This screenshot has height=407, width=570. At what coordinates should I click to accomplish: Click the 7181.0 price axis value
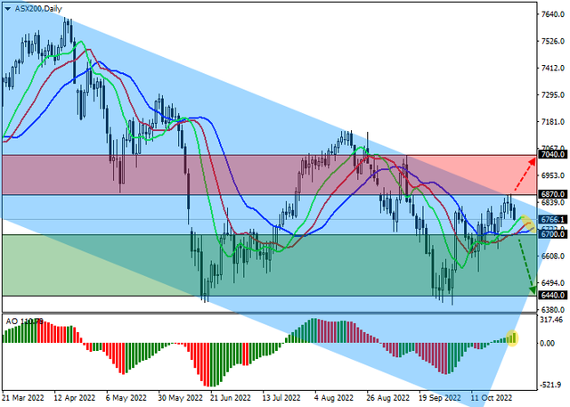[x=552, y=122]
